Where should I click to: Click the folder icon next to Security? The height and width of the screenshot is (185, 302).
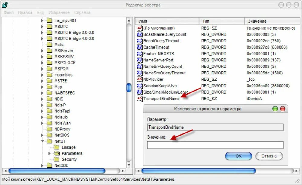coord(57,159)
